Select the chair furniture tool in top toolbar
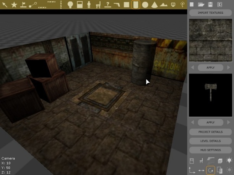234x175 pixels. (98, 5)
